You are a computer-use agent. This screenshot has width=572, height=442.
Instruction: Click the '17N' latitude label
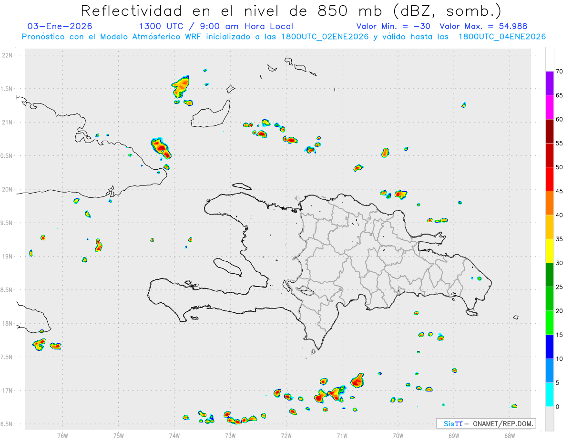pyautogui.click(x=7, y=391)
